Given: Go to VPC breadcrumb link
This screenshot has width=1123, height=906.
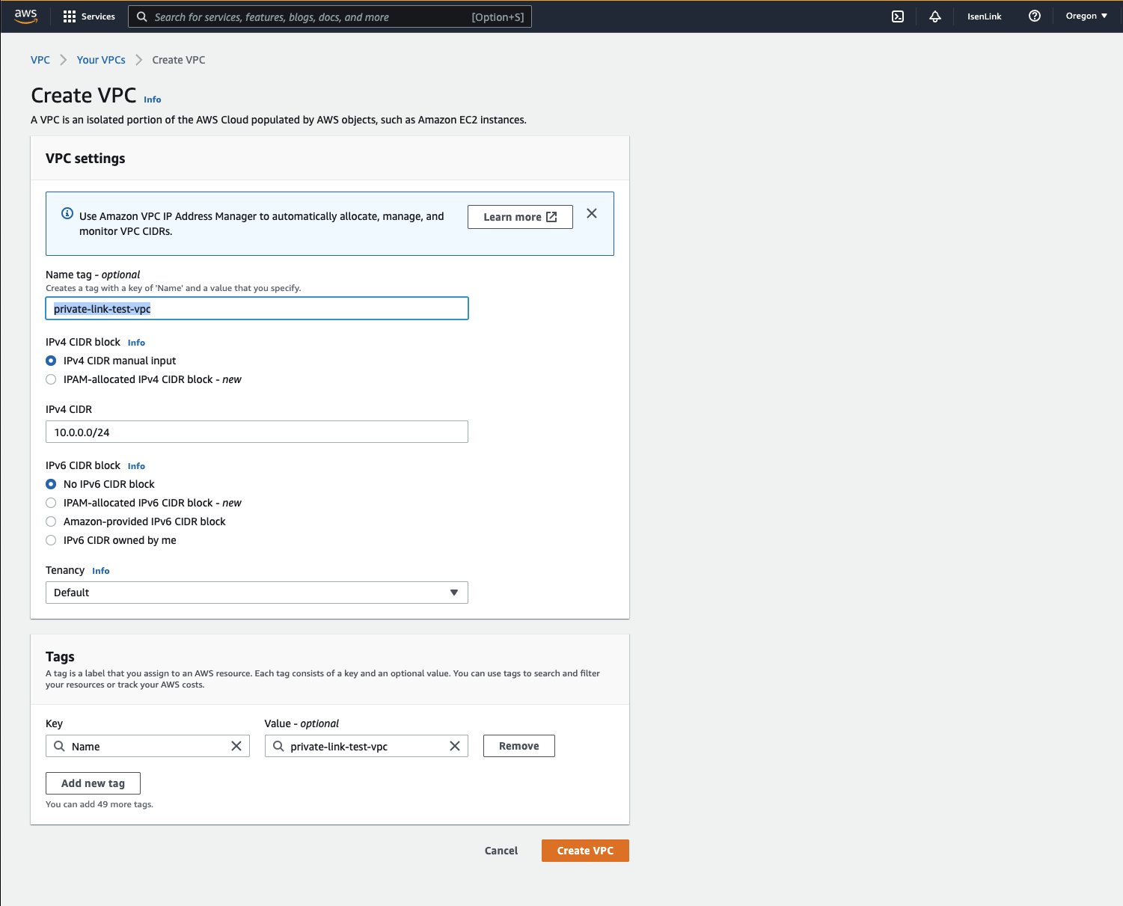Looking at the screenshot, I should pyautogui.click(x=40, y=60).
